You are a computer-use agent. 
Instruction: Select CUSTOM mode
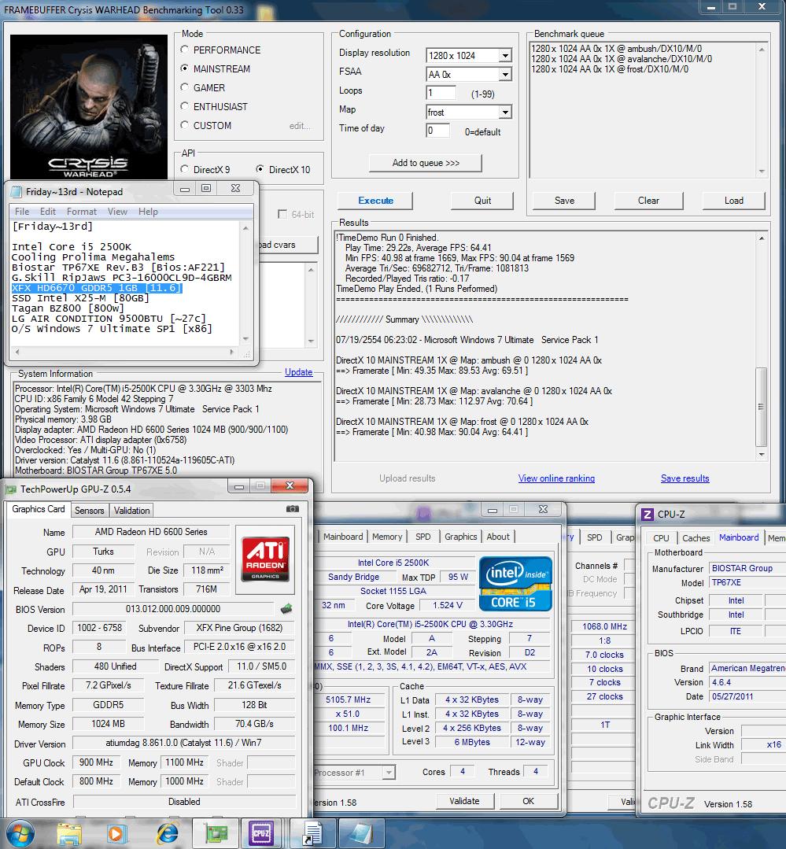tap(185, 126)
